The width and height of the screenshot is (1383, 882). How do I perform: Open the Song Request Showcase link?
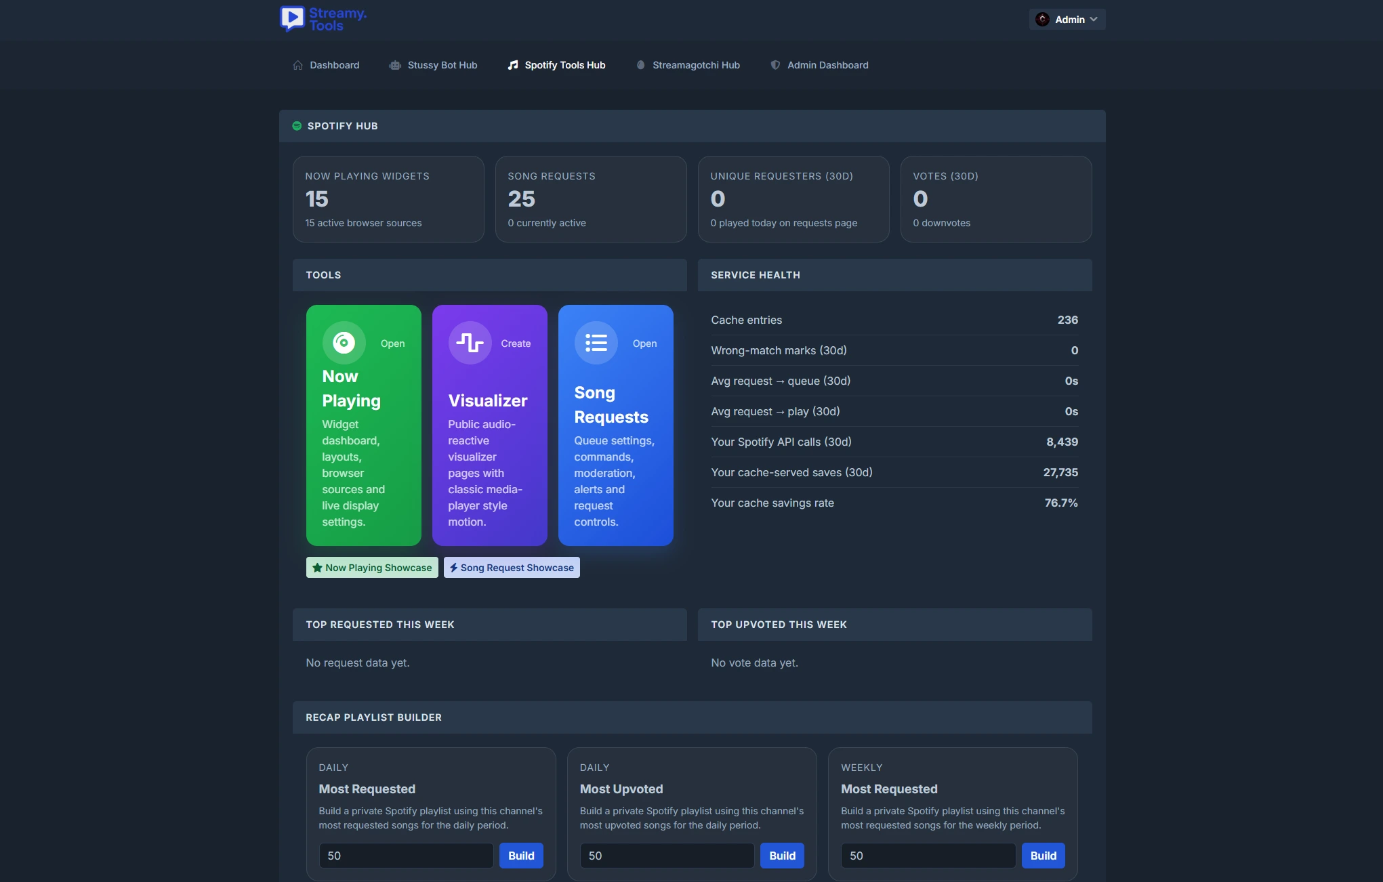pos(512,568)
